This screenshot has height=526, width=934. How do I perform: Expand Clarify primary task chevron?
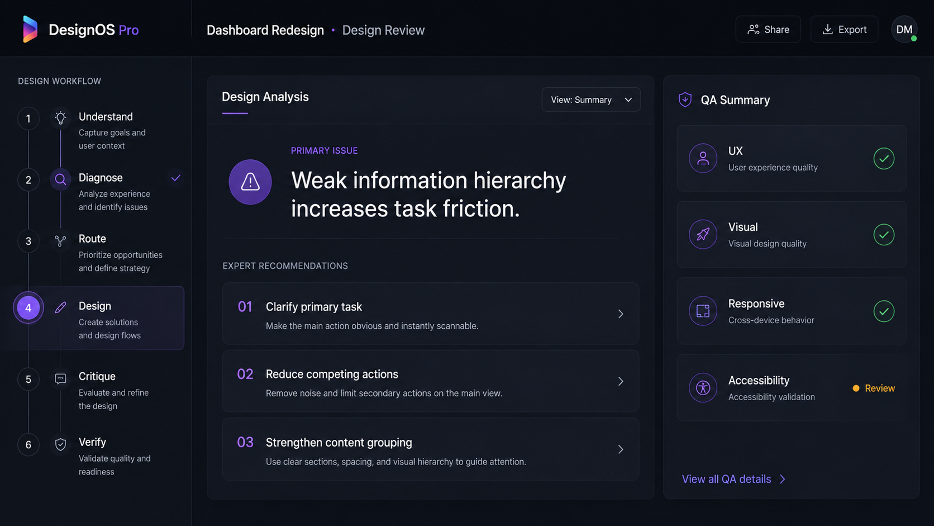tap(621, 314)
